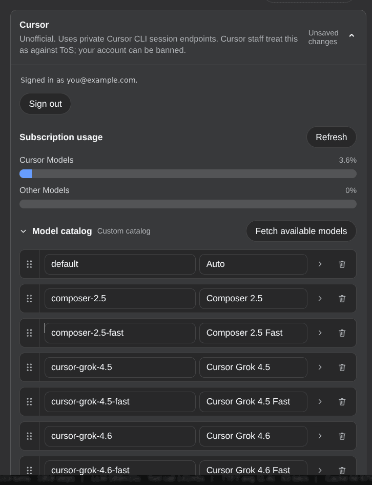
Task: Edit the 'Composer 2.5 Fast' display name field
Action: (253, 333)
